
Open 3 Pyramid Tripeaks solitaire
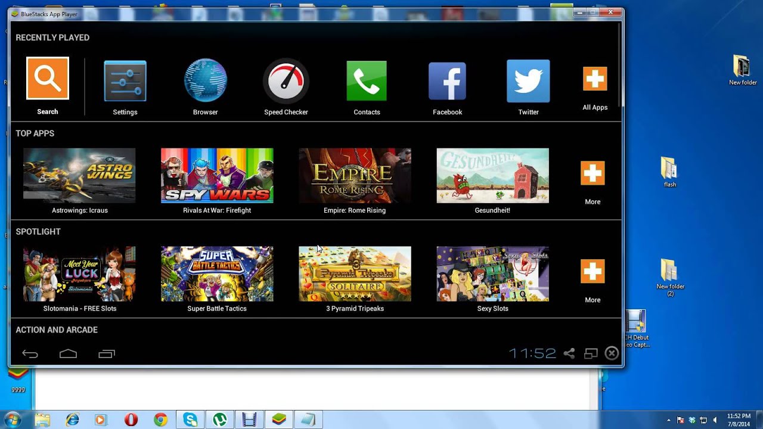pos(355,274)
